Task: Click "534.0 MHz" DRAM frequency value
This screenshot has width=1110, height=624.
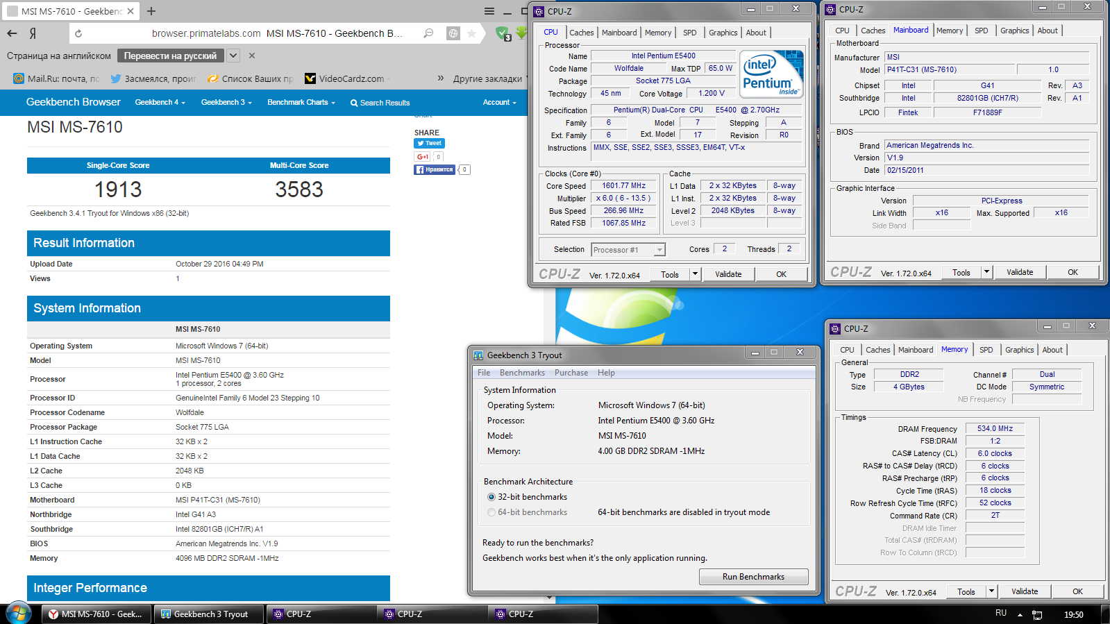Action: coord(995,429)
